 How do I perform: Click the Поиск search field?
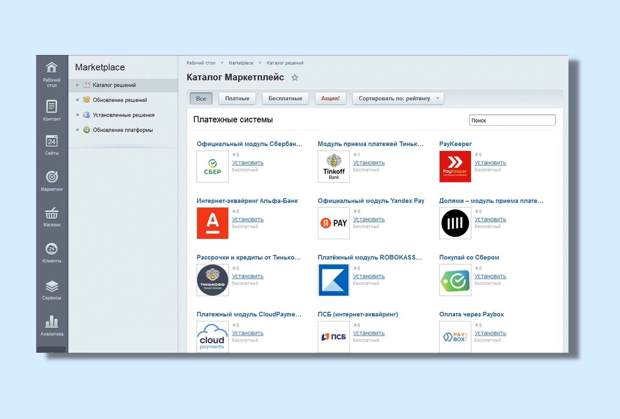[512, 120]
